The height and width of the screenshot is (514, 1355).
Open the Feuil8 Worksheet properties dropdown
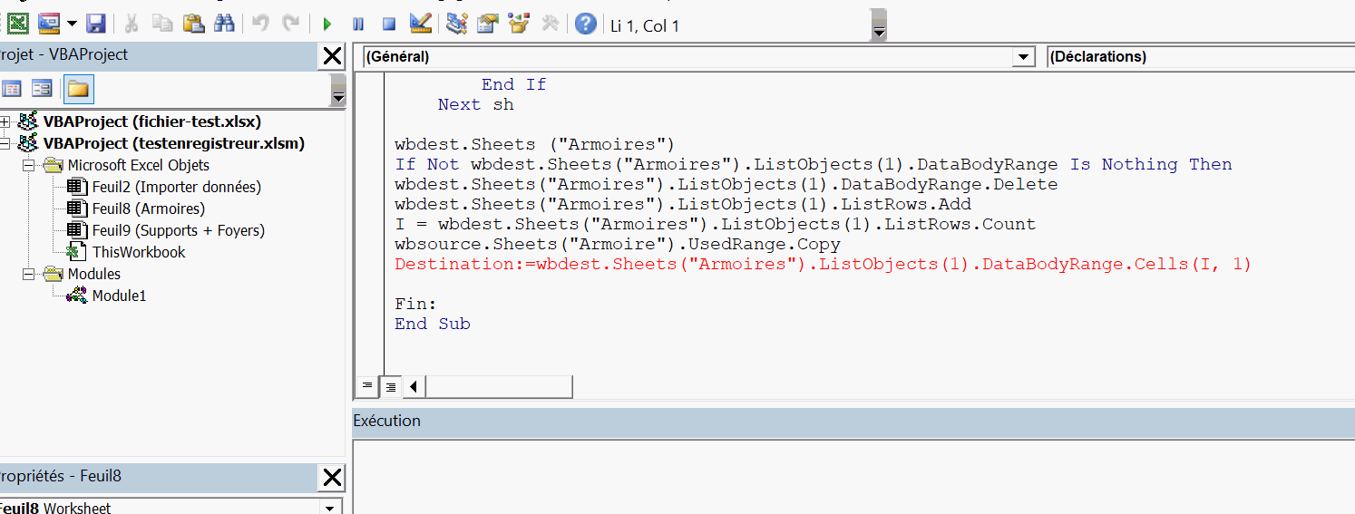pyautogui.click(x=330, y=508)
